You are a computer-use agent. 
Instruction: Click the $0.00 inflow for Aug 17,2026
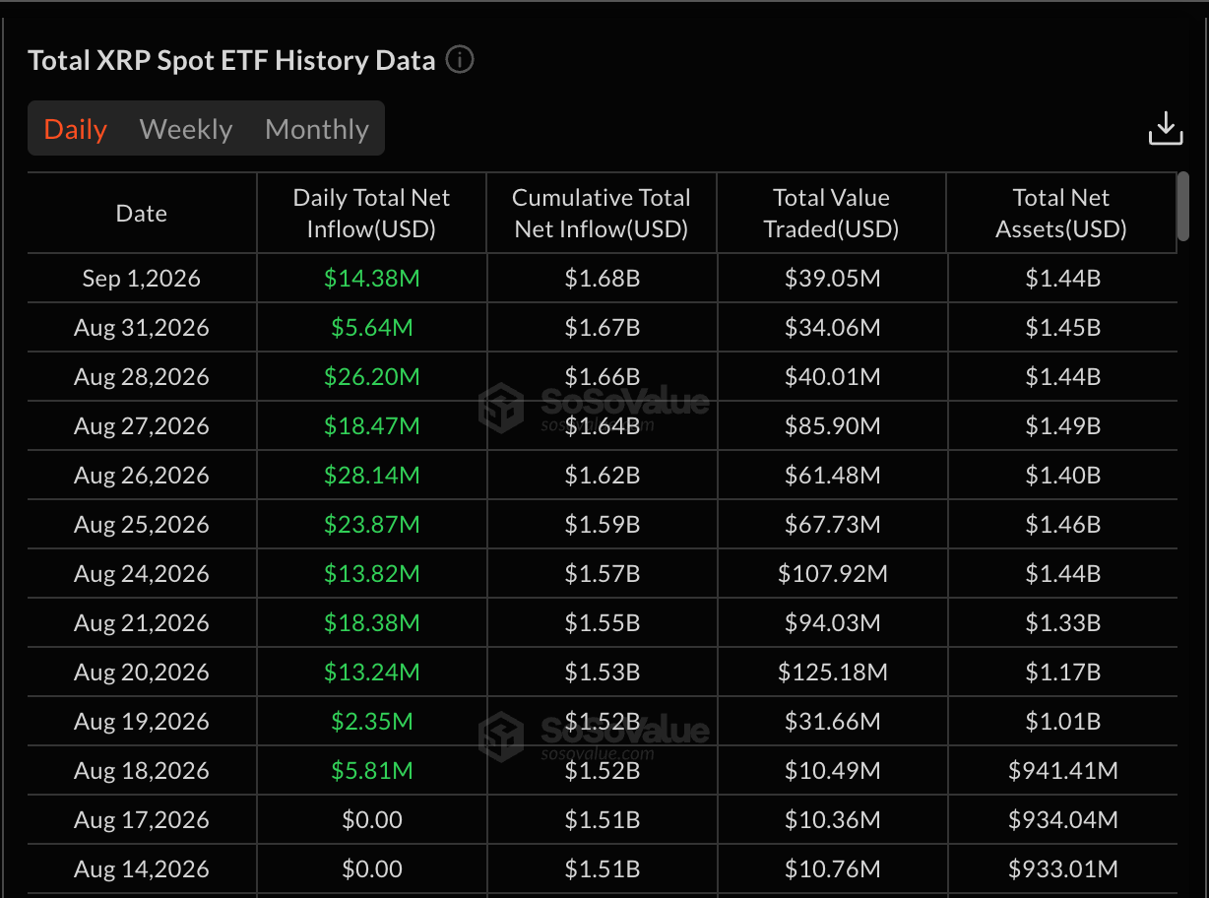[x=372, y=820]
